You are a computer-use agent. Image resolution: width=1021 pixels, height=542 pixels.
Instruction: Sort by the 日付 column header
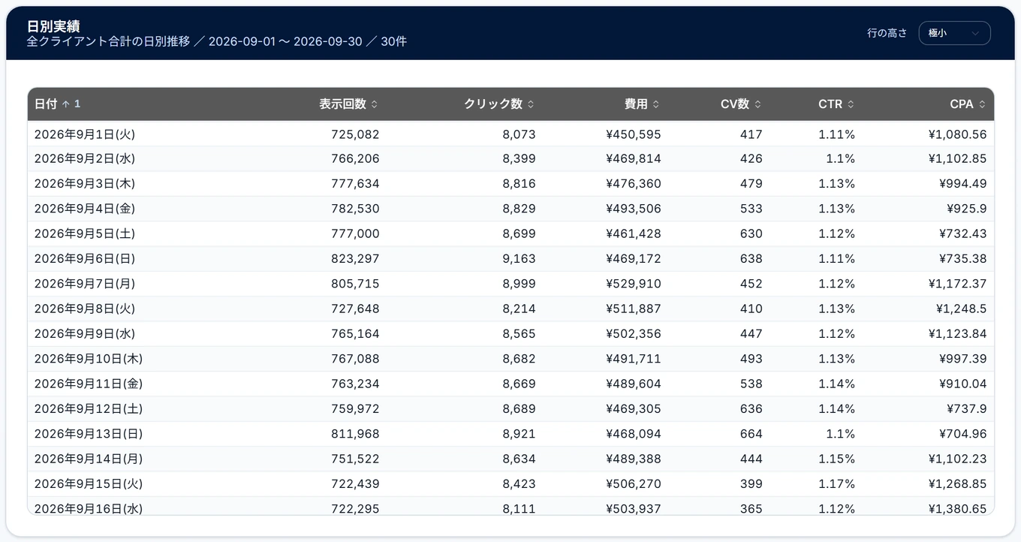[46, 104]
